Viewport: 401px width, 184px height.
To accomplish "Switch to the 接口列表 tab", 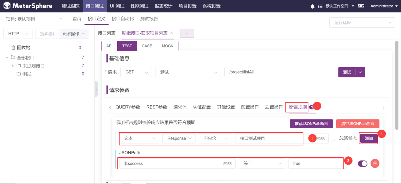I will pos(107,33).
